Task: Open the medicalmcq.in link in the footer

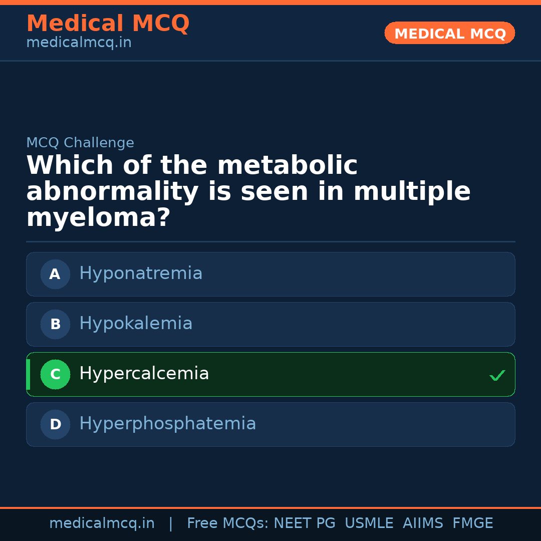Action: click(102, 523)
